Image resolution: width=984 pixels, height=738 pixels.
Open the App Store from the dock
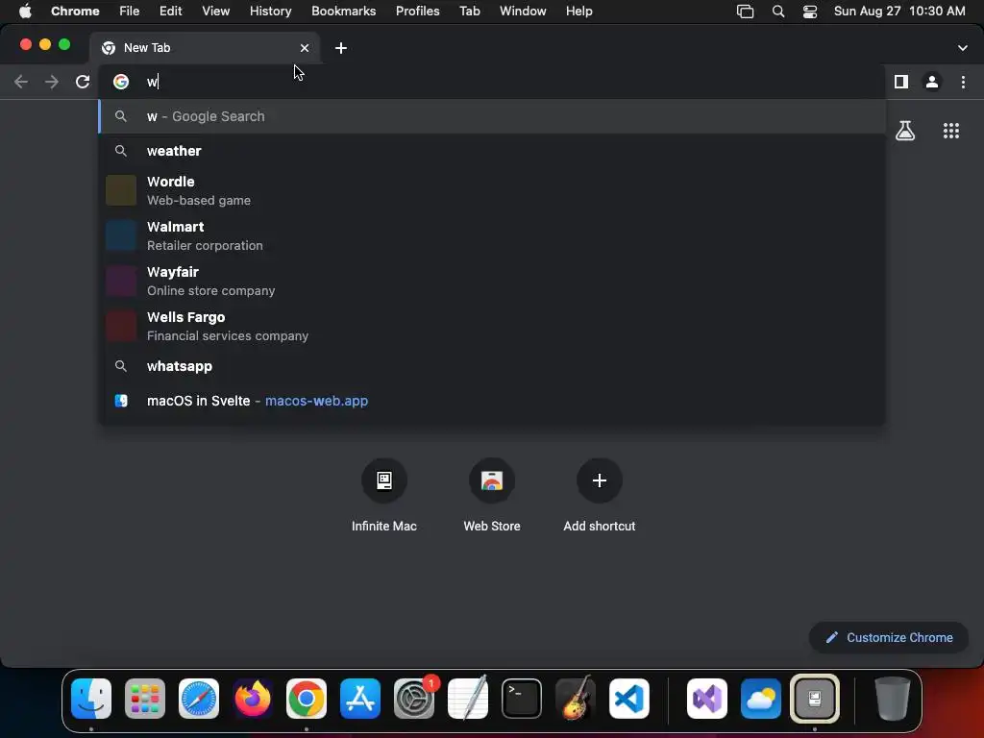[x=360, y=699]
